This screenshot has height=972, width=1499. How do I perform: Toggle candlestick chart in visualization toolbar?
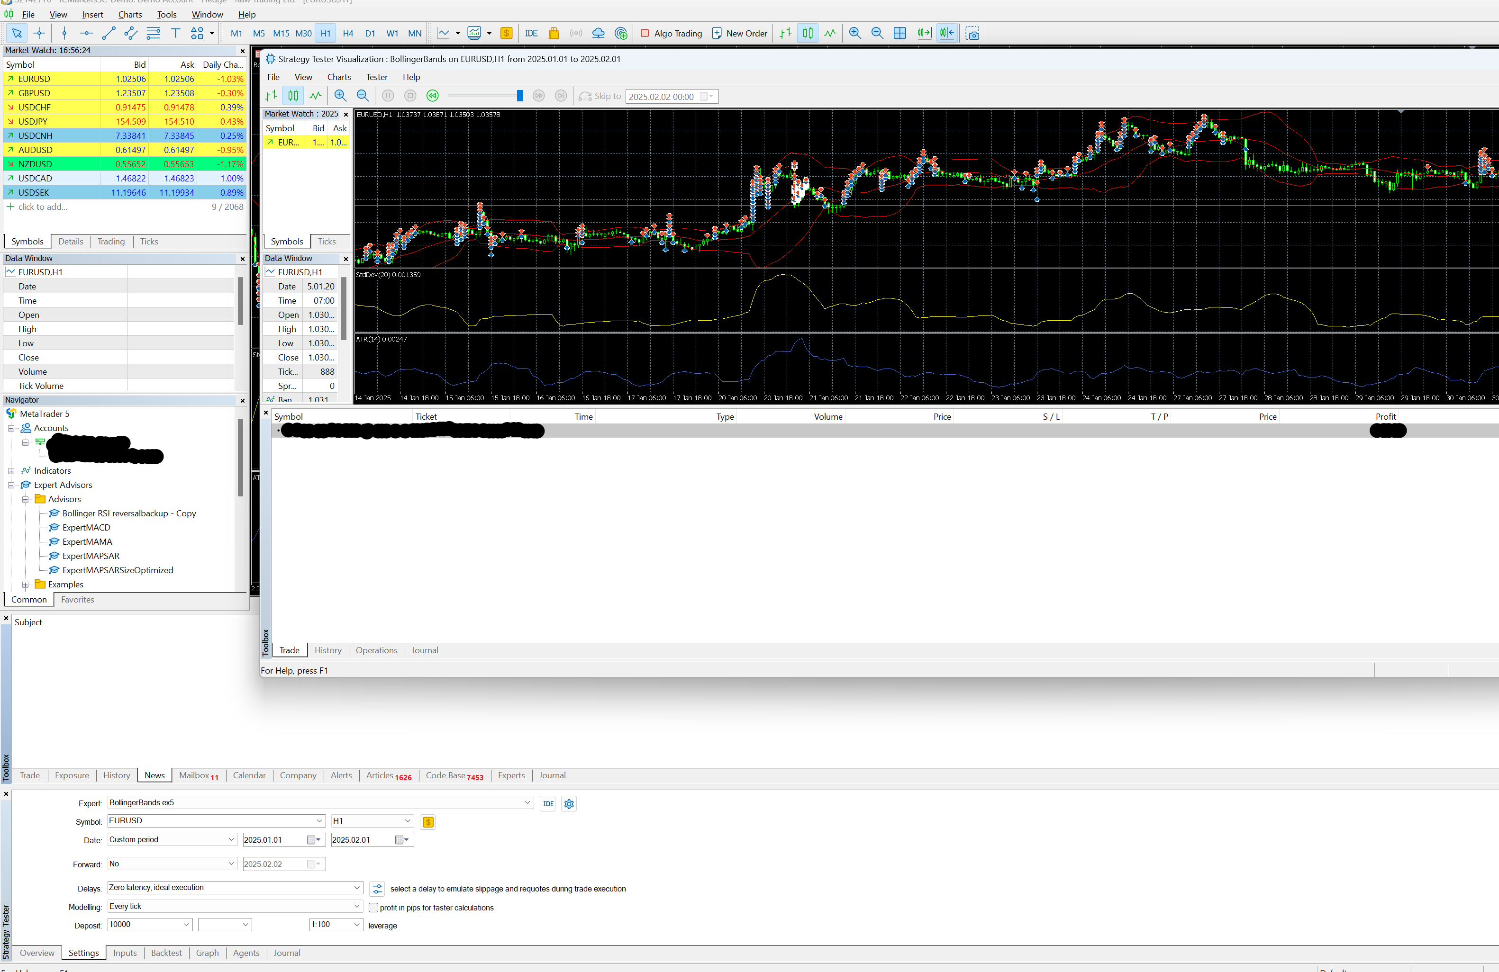[x=293, y=96]
